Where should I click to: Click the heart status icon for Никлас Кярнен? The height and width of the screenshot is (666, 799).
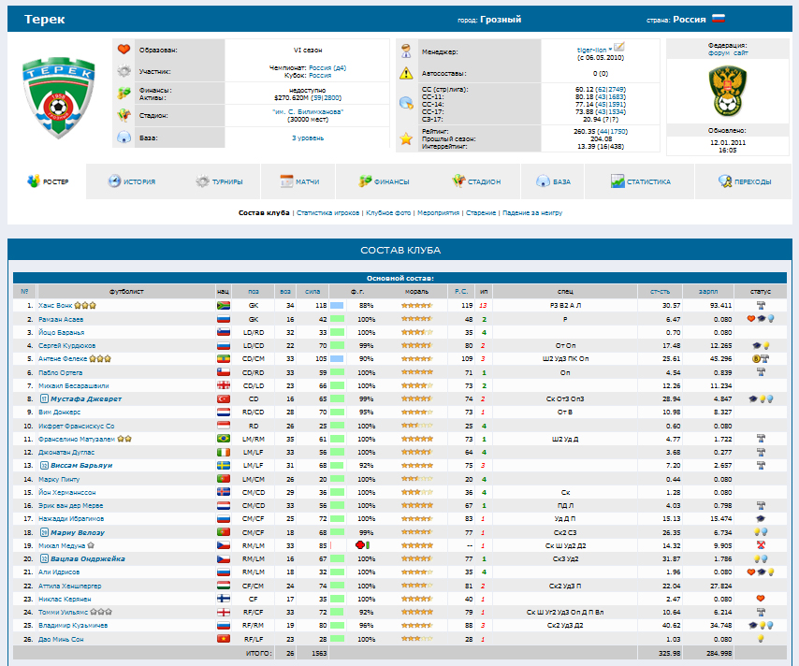761,599
